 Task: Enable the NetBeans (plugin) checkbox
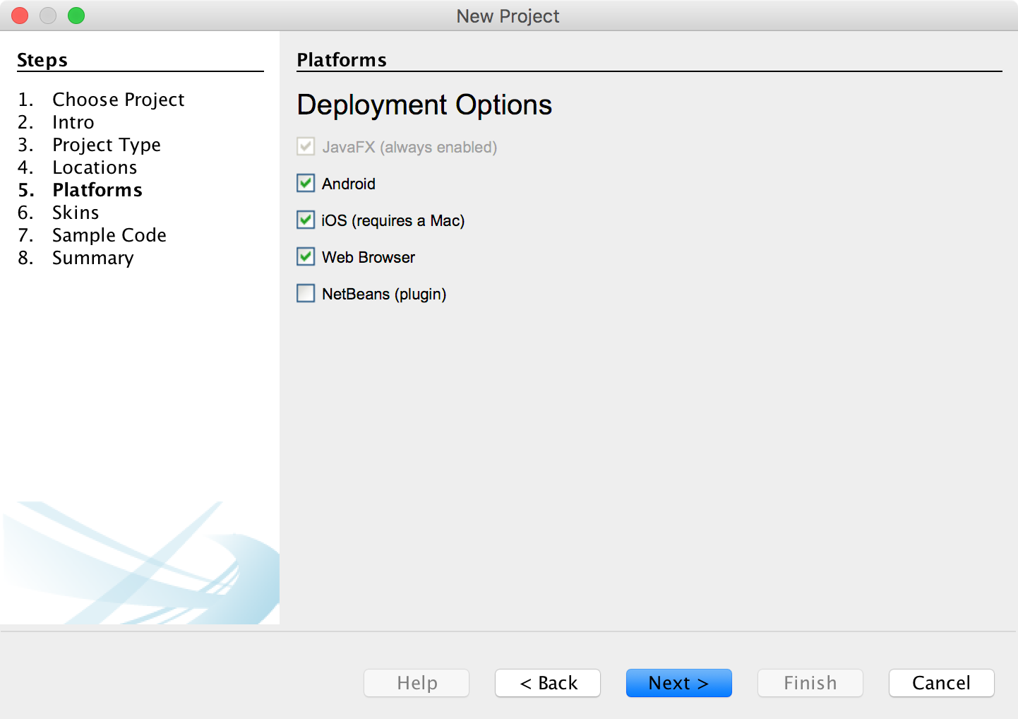click(x=306, y=294)
